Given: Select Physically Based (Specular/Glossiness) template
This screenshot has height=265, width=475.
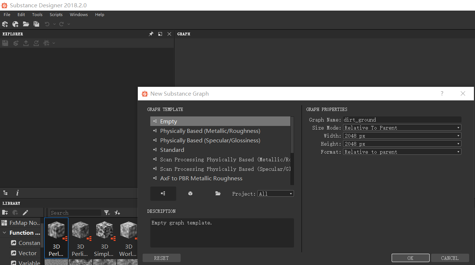Looking at the screenshot, I should pos(220,141).
